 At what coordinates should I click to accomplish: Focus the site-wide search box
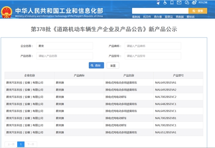coord(160,11)
